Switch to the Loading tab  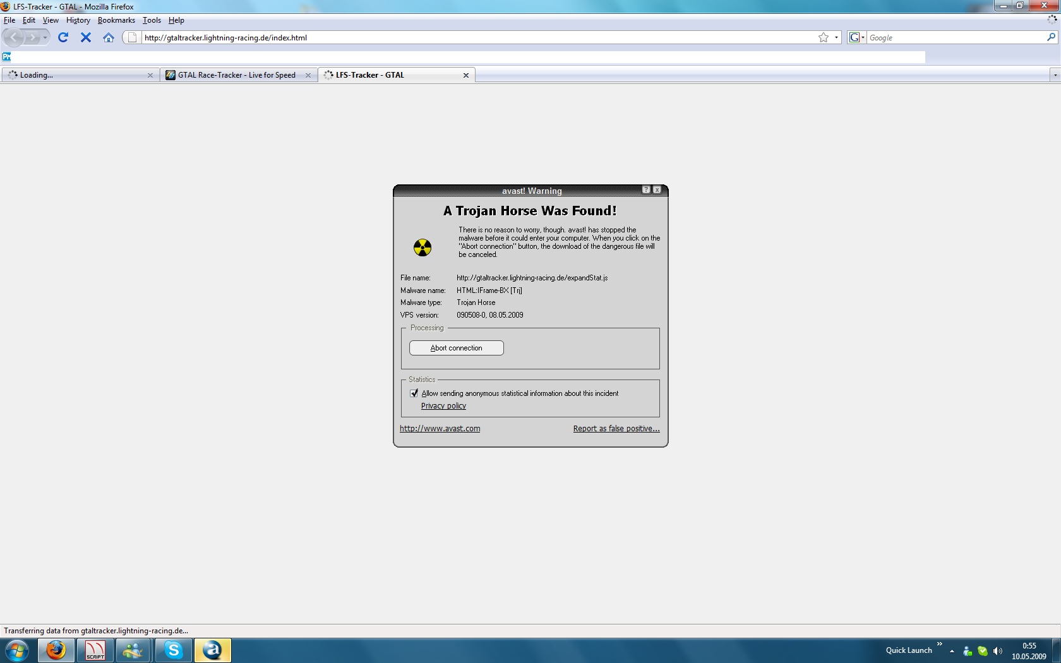(80, 75)
